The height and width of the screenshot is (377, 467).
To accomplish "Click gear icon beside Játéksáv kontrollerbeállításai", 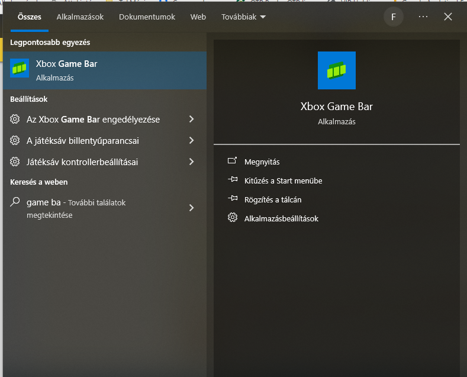I will pos(15,162).
